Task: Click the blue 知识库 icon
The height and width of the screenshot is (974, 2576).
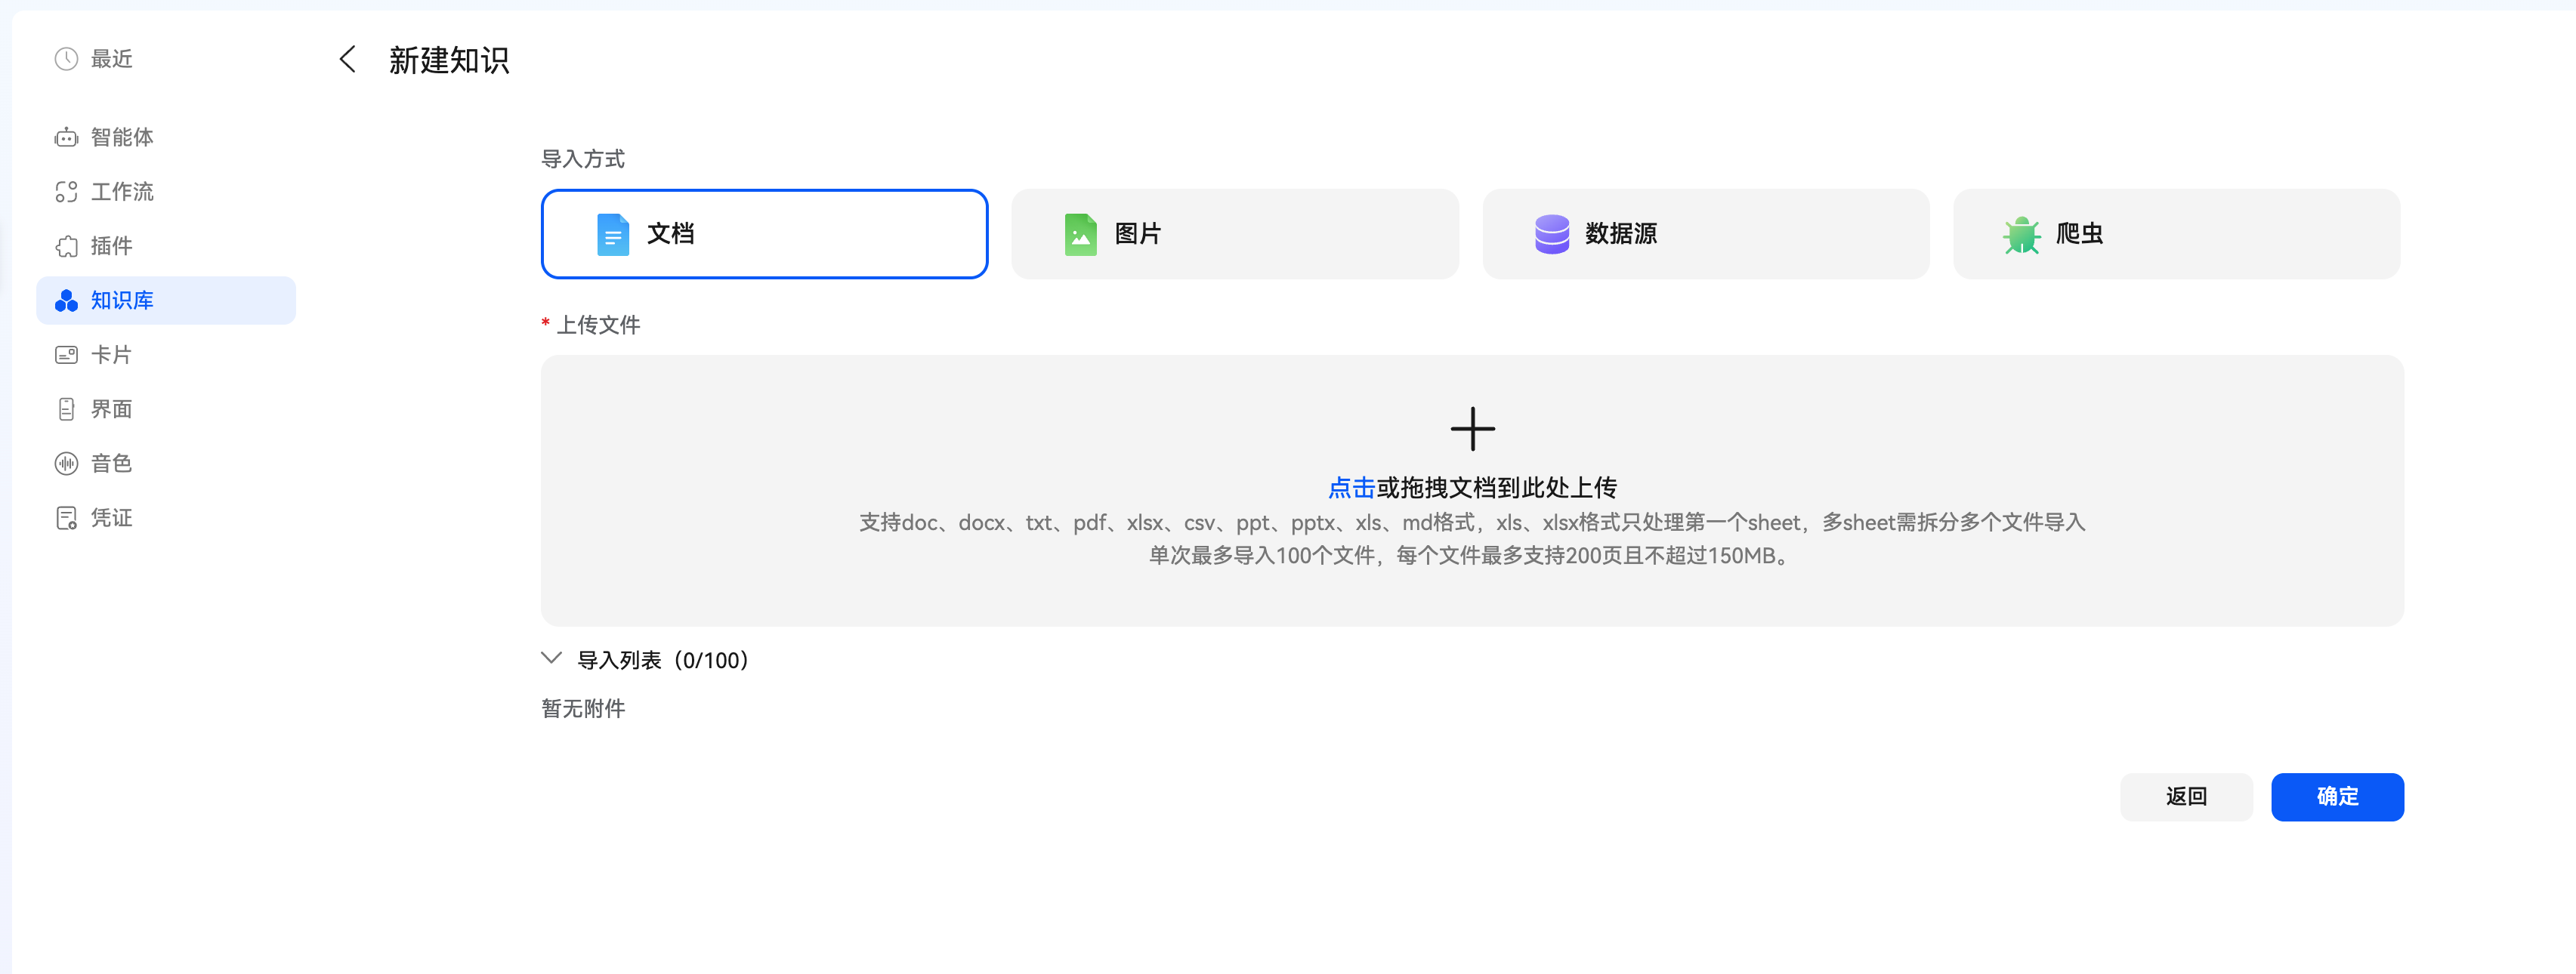Action: (x=66, y=300)
